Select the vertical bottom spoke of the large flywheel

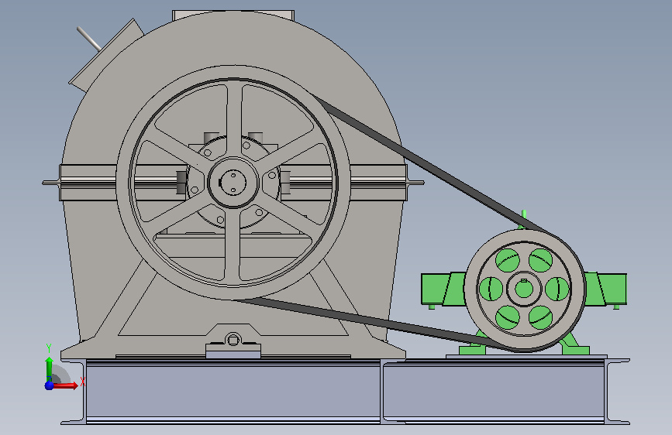pyautogui.click(x=233, y=245)
